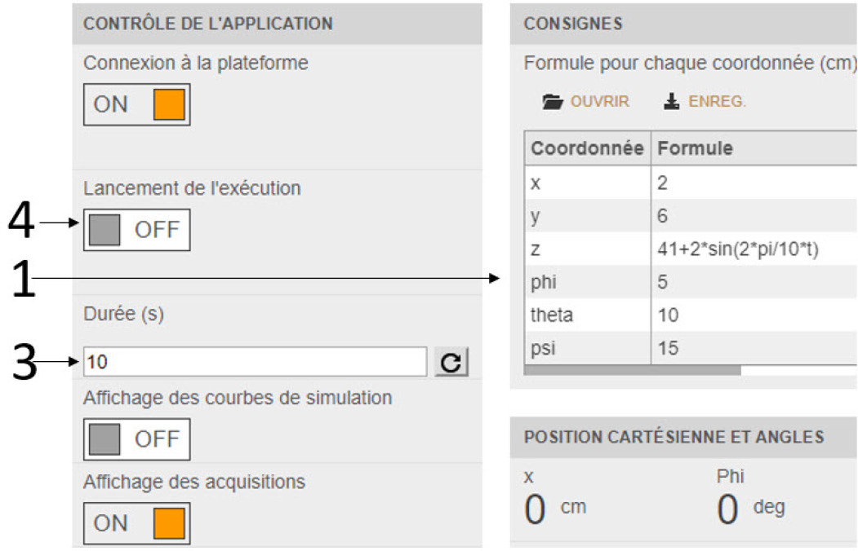This screenshot has width=858, height=551.
Task: Select the x coordinate formula cell
Action: click(x=754, y=183)
